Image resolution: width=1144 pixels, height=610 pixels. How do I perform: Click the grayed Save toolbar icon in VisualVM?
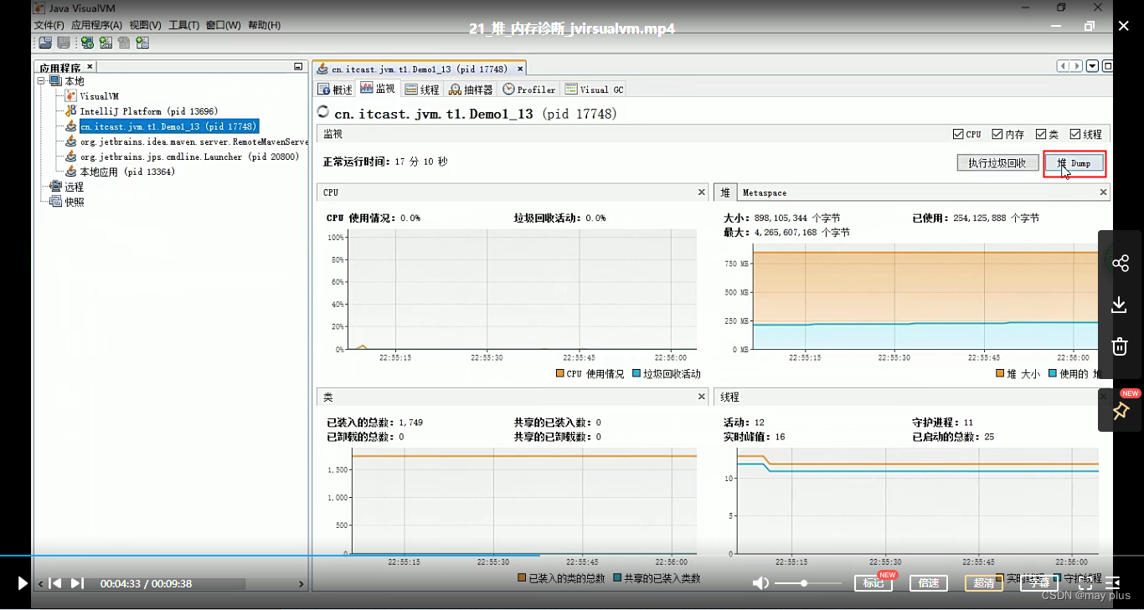(63, 43)
